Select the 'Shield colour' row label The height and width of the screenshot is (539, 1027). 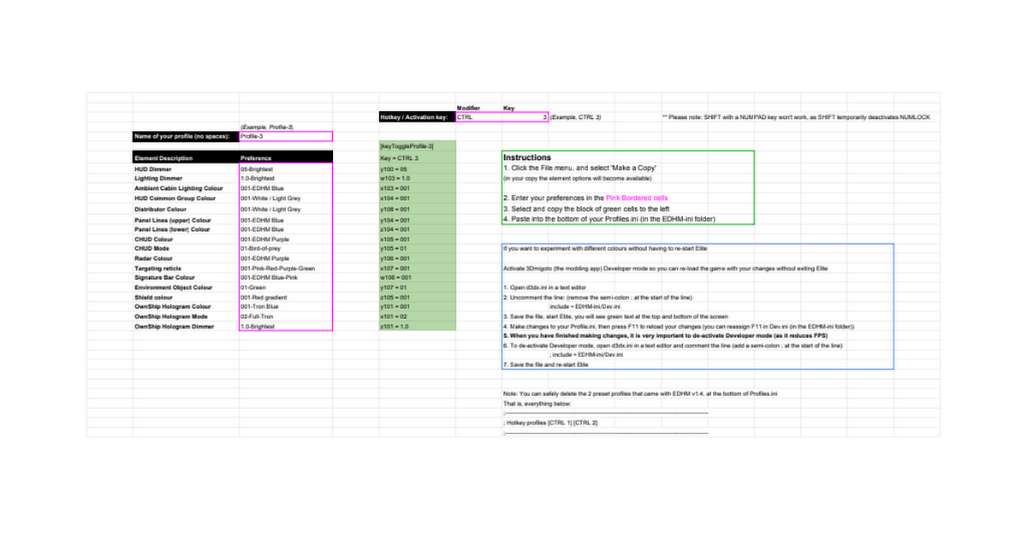(x=151, y=298)
